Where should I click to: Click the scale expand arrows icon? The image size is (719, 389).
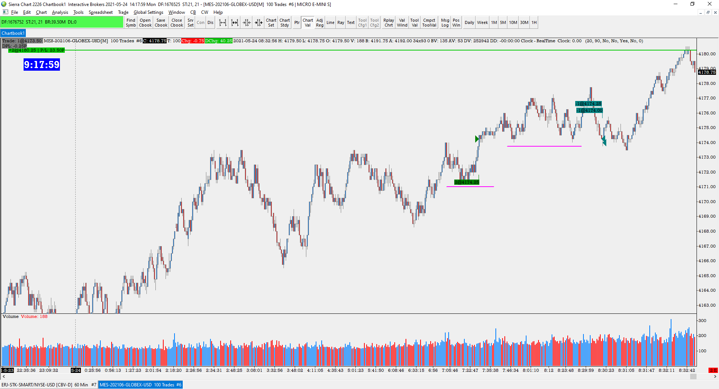259,23
